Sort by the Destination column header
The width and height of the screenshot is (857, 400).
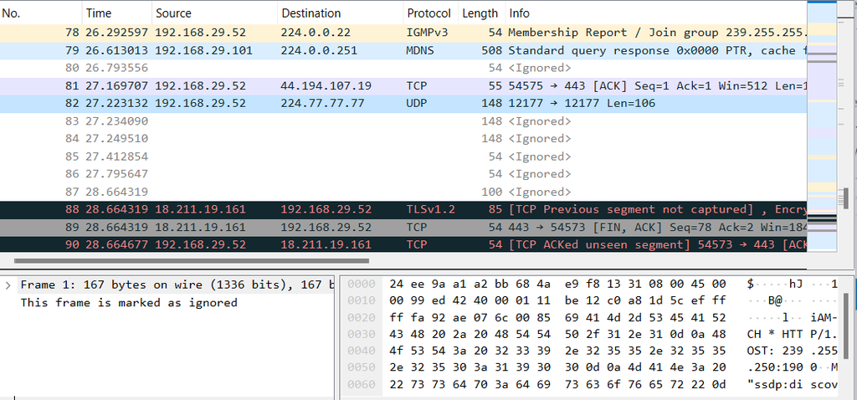click(341, 13)
